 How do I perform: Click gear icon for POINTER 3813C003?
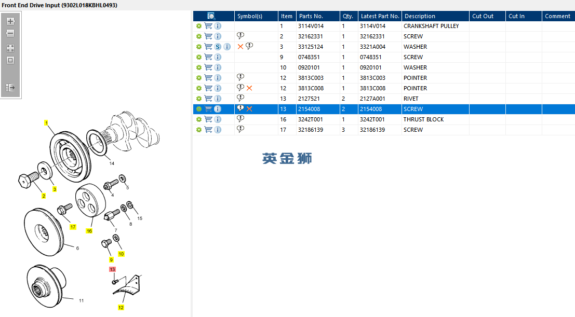[x=199, y=78]
